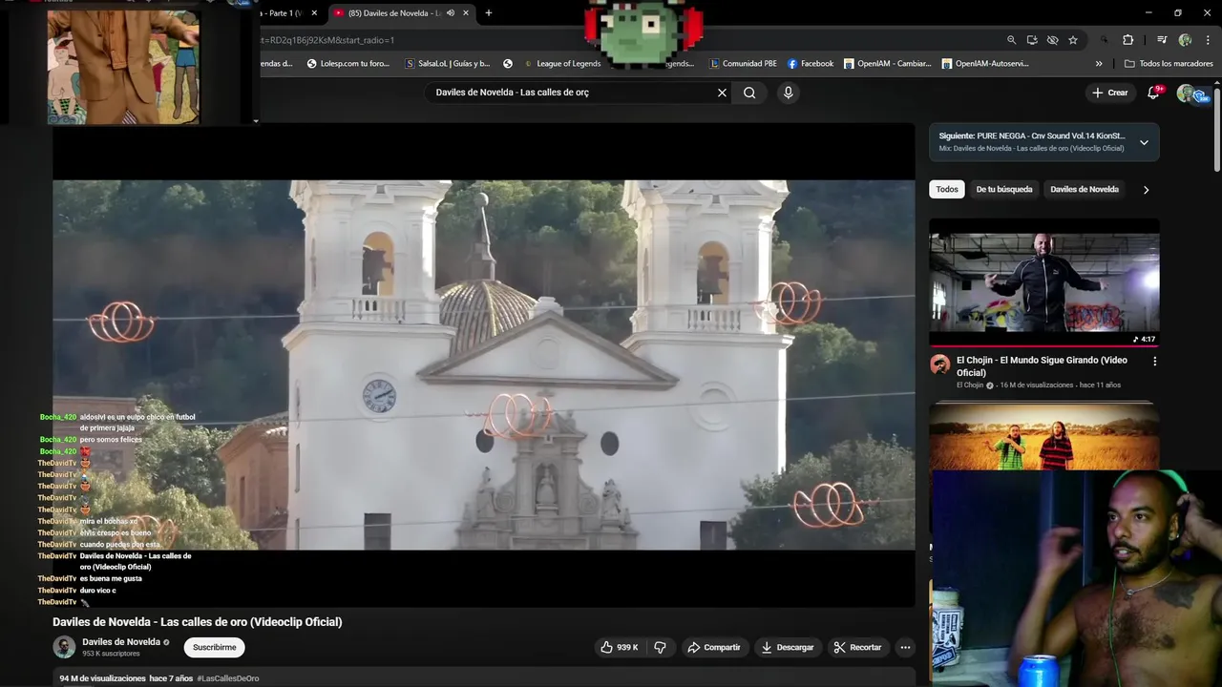1222x687 pixels.
Task: Open Comunidad PBE bookmark
Action: 743,64
